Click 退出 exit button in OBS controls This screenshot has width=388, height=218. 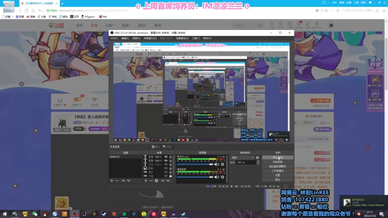(x=277, y=180)
